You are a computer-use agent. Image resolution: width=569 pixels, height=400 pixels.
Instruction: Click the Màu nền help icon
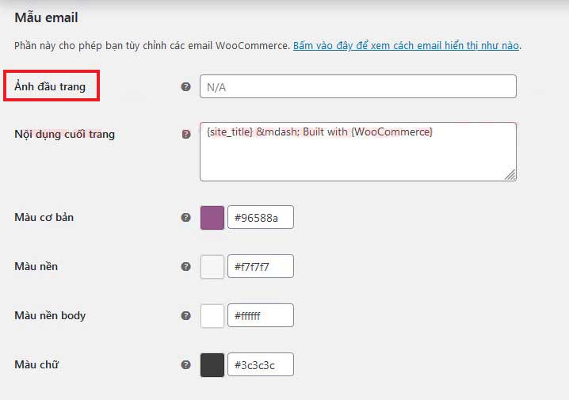pos(185,267)
